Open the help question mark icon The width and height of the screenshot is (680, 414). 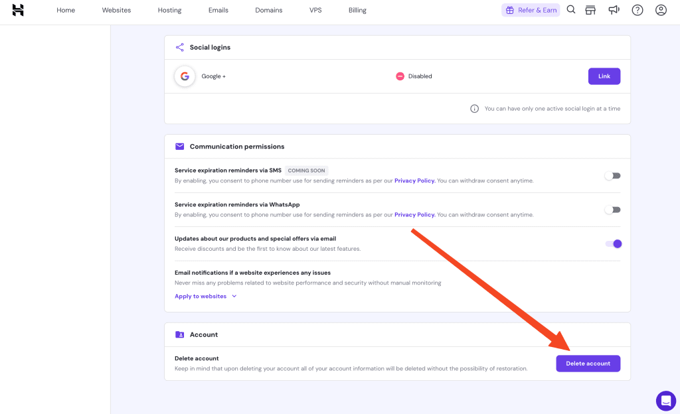coord(637,10)
